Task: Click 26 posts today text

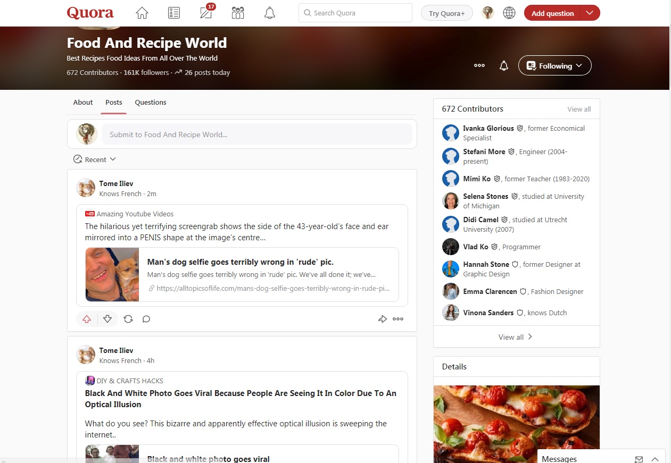Action: 208,72
